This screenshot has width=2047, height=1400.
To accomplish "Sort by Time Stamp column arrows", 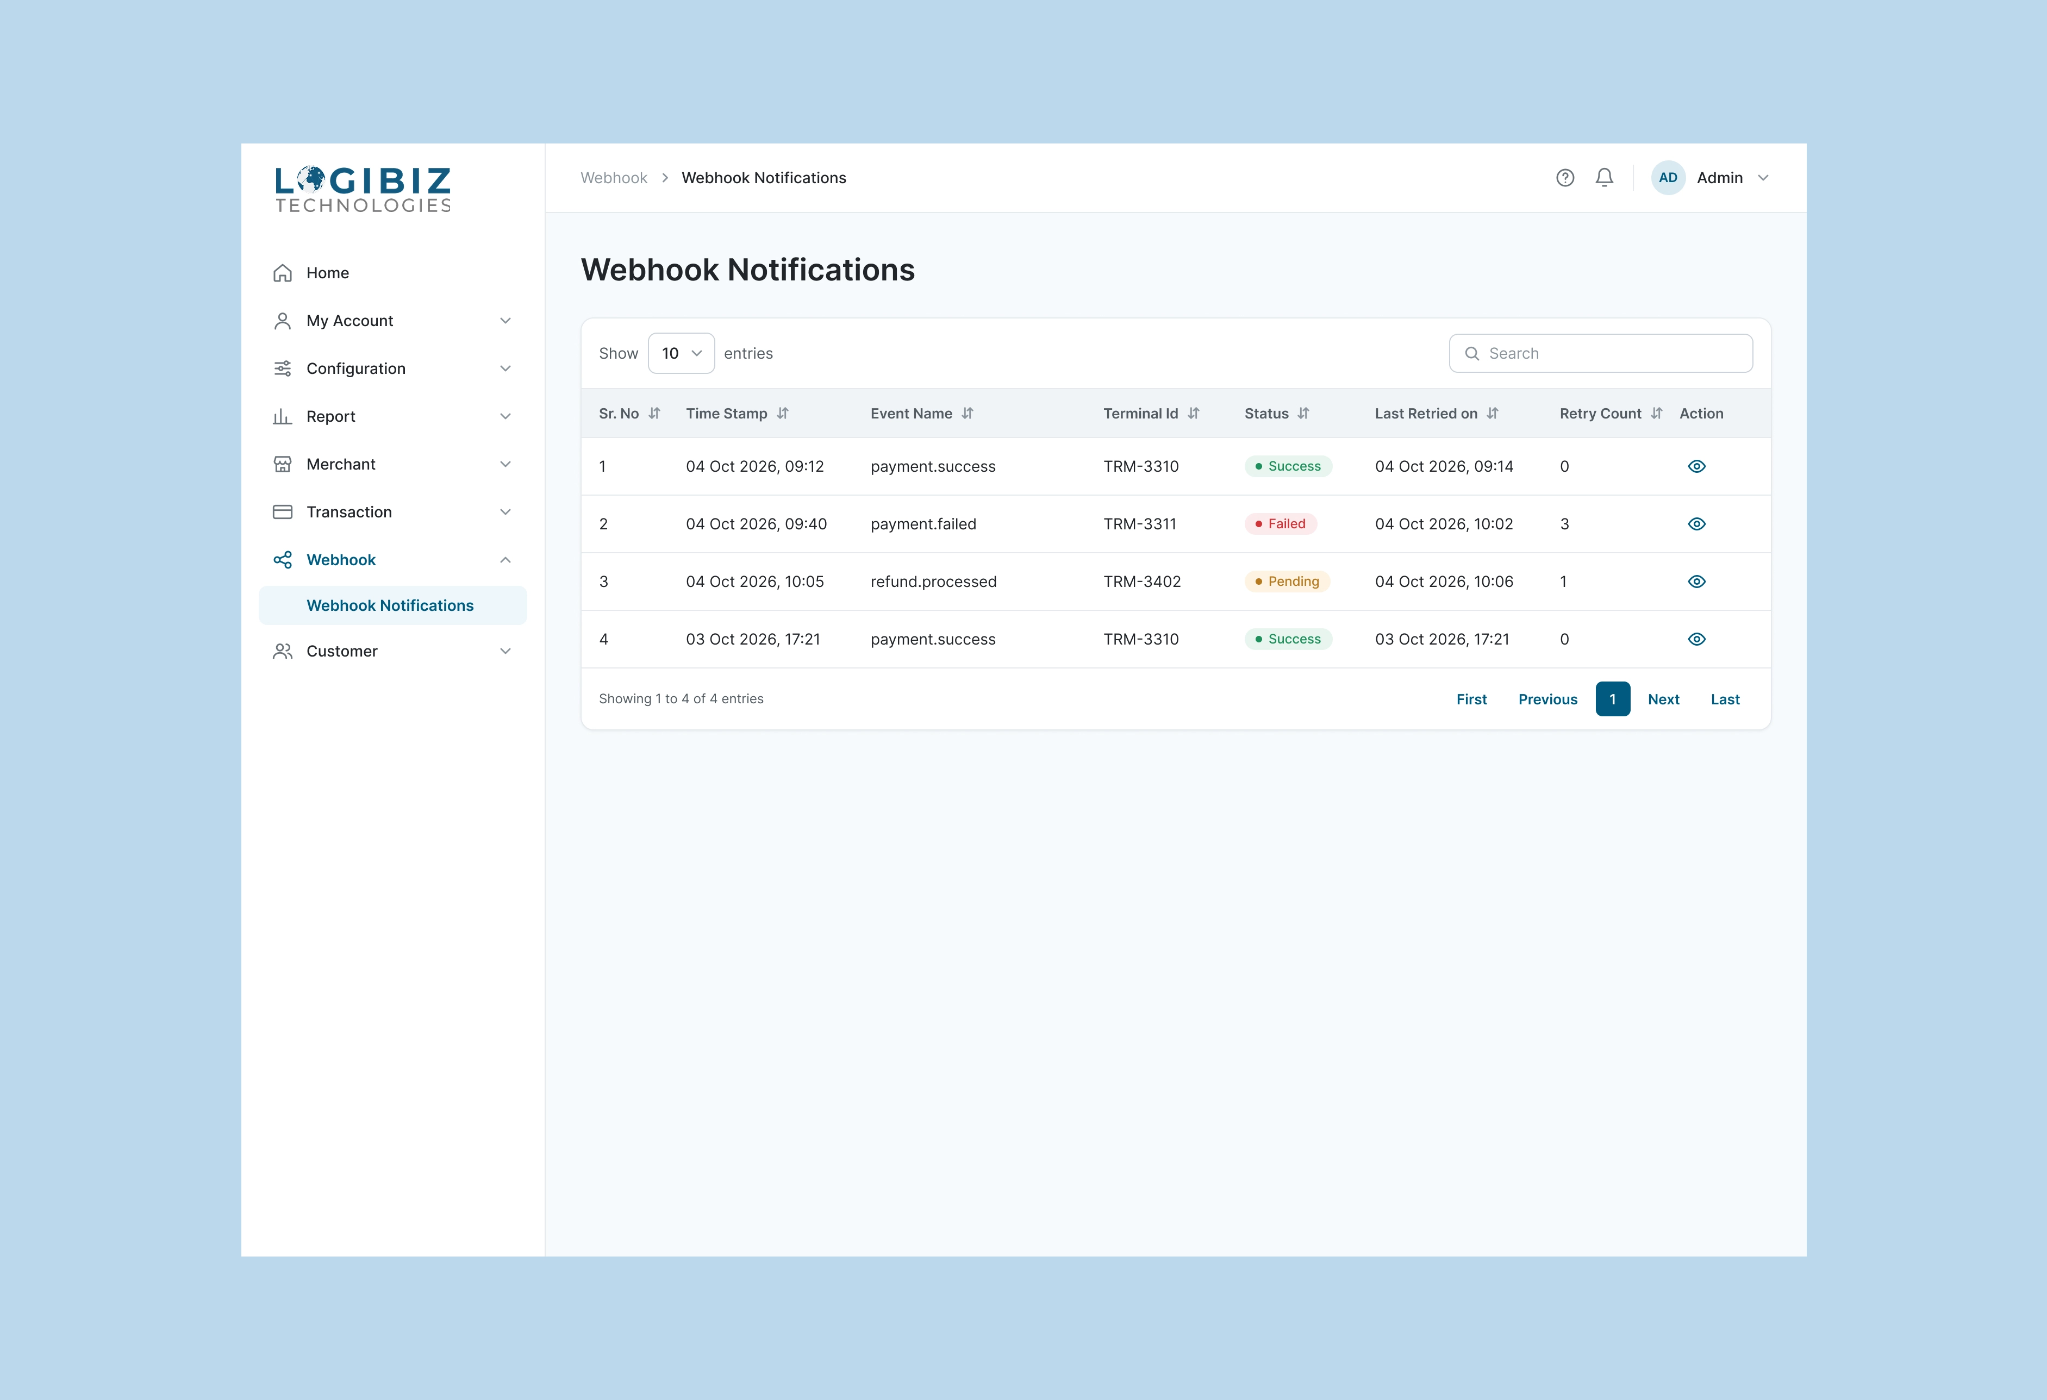I will click(782, 413).
